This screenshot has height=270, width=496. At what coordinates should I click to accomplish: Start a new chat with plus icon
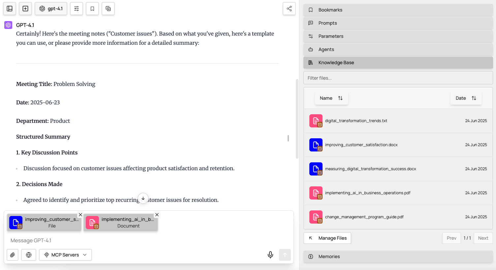pyautogui.click(x=25, y=9)
